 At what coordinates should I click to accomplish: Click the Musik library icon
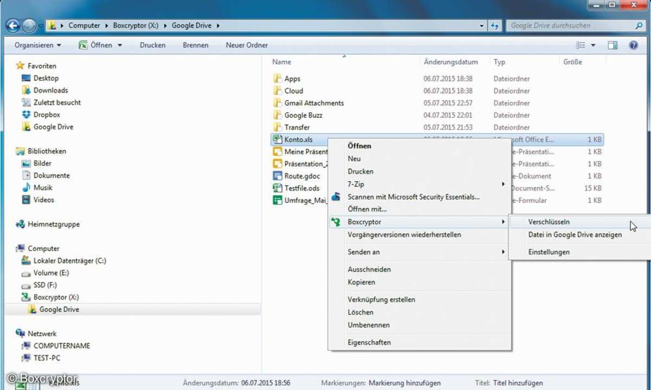tap(26, 187)
